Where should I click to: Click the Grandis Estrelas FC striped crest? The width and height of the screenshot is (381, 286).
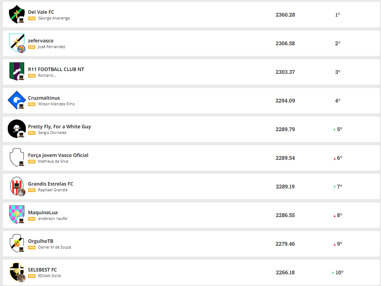(16, 186)
